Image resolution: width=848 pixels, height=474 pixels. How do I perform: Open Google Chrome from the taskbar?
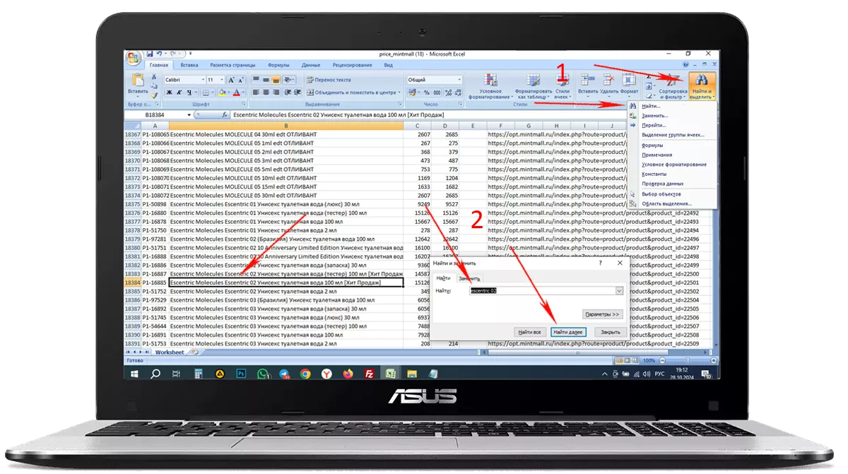[305, 374]
